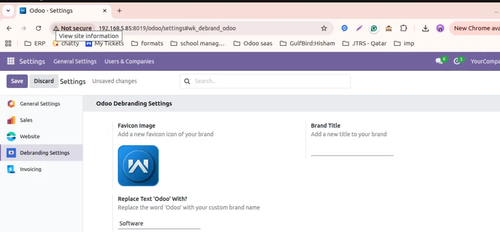This screenshot has height=232, width=500.
Task: Open the Chrome apps bookmarks grid
Action: [x=8, y=43]
